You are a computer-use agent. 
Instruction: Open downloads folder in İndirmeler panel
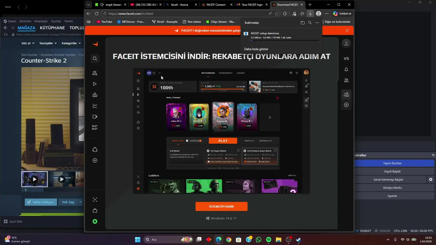pyautogui.click(x=302, y=23)
